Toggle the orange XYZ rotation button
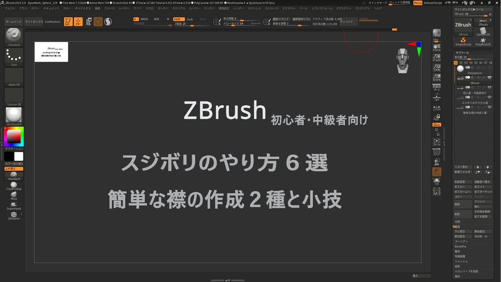The height and width of the screenshot is (282, 501). click(436, 125)
